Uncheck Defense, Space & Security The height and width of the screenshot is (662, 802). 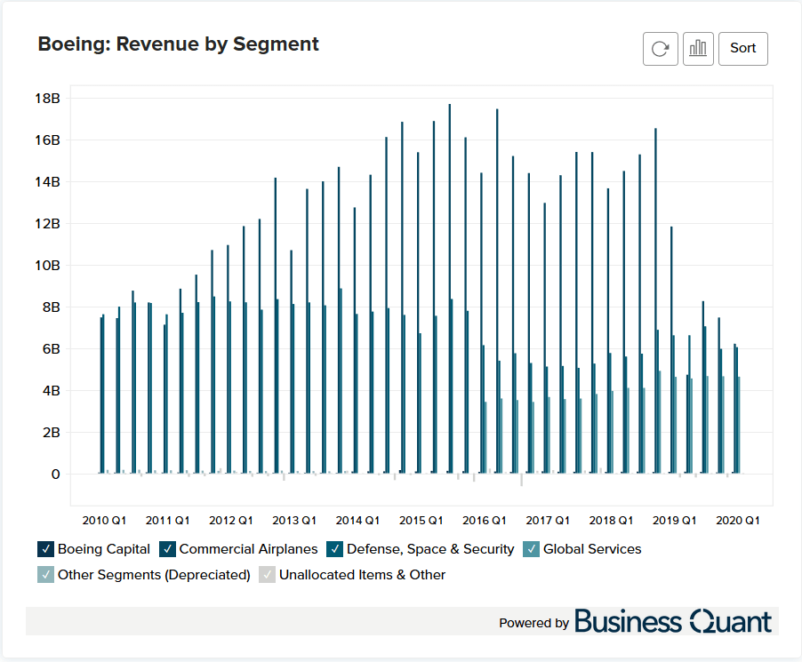(x=335, y=549)
